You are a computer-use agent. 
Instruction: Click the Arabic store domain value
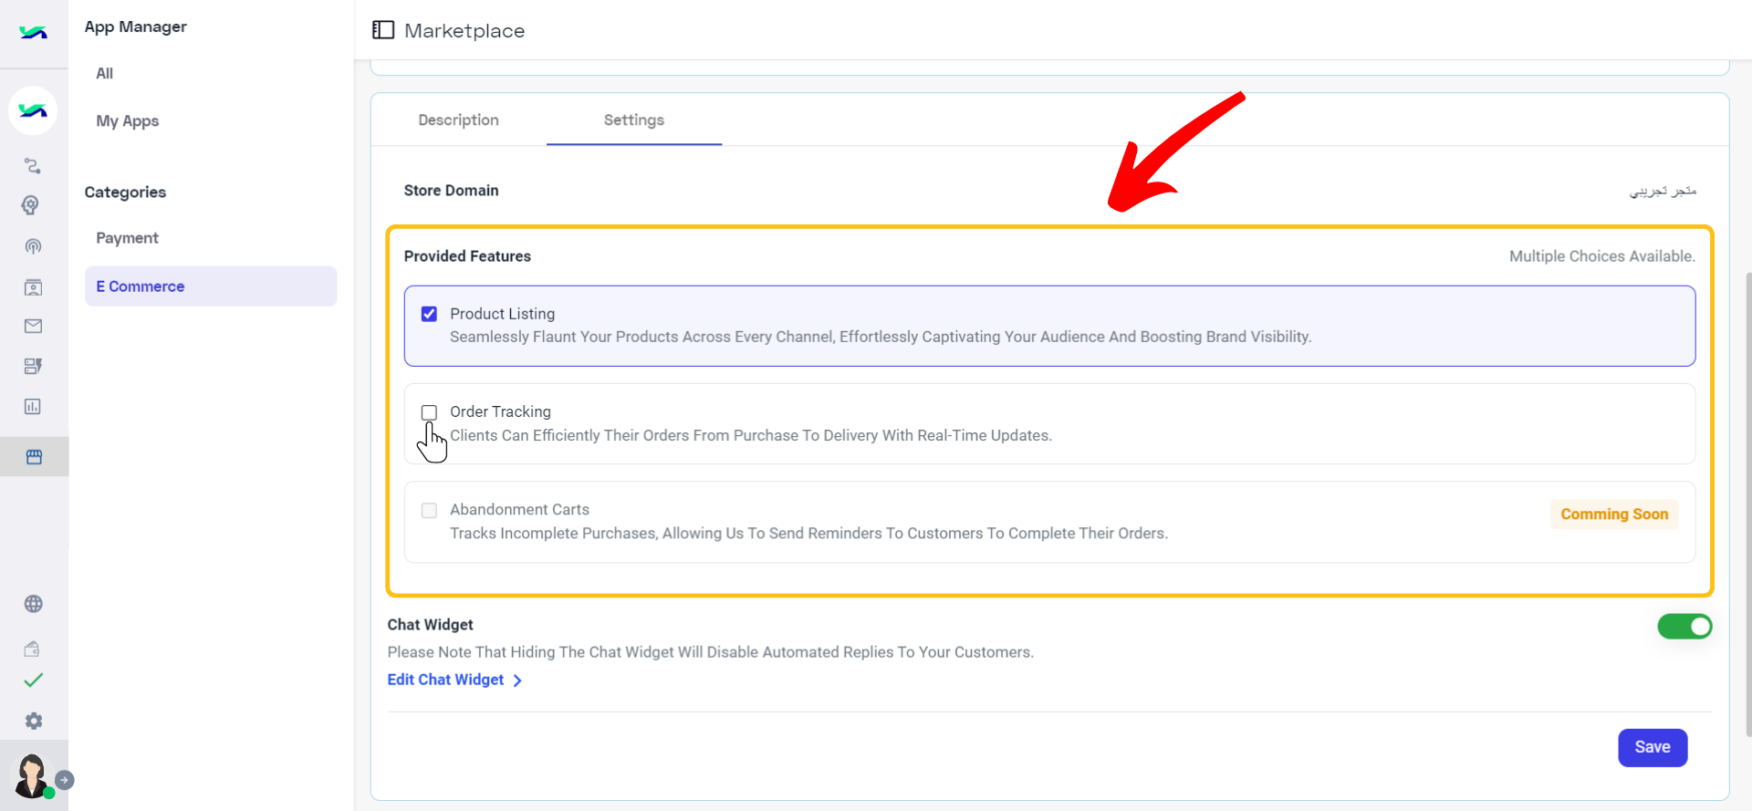[1663, 191]
